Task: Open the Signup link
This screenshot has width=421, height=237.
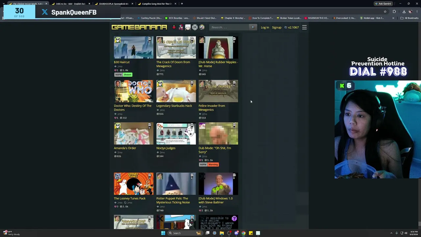Action: (277, 27)
